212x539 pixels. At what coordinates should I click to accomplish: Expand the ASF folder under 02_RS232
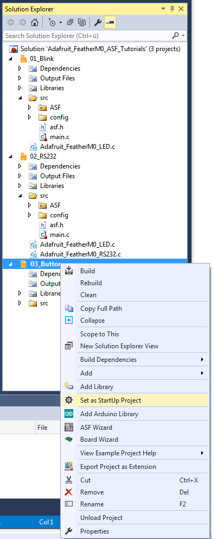(29, 205)
